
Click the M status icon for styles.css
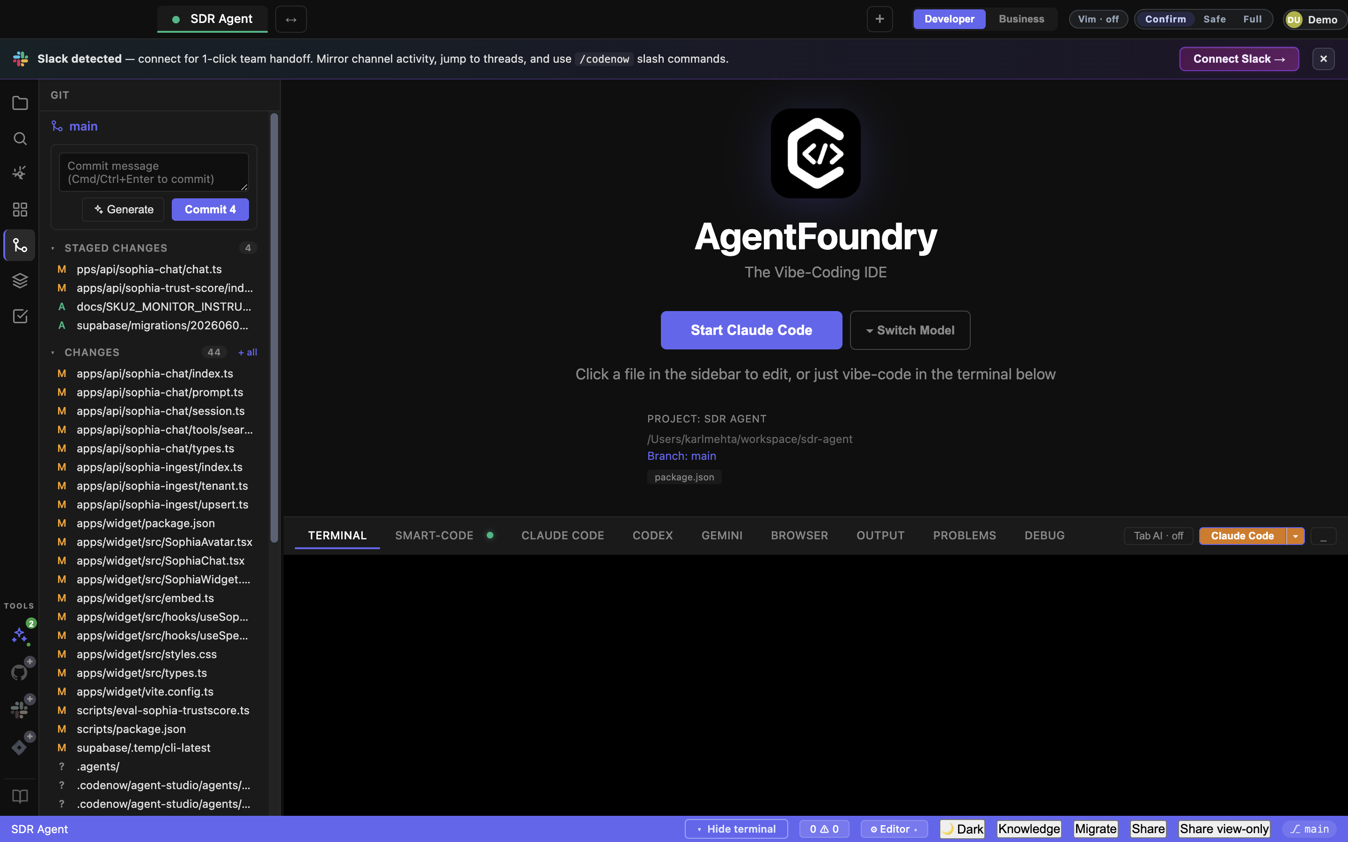(x=62, y=654)
